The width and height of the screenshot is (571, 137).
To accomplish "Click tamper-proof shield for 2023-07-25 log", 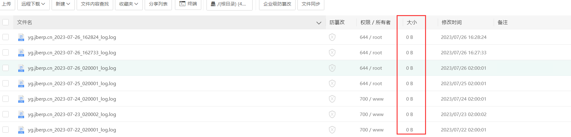I will pyautogui.click(x=332, y=84).
